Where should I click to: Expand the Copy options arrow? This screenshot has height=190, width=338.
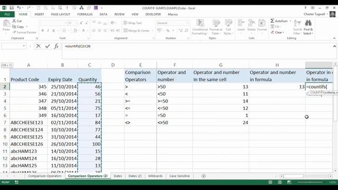pyautogui.click(x=27, y=27)
